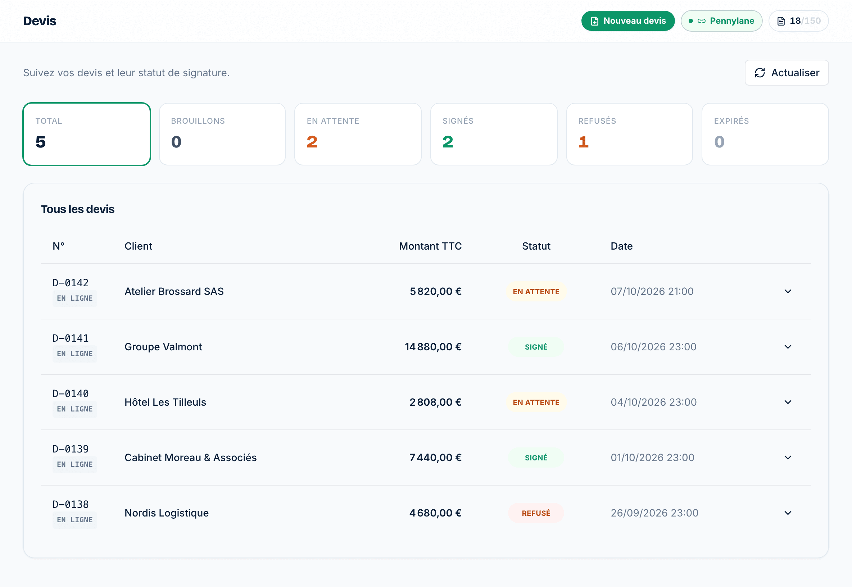852x587 pixels.
Task: Filter by the Refusés card
Action: (629, 134)
